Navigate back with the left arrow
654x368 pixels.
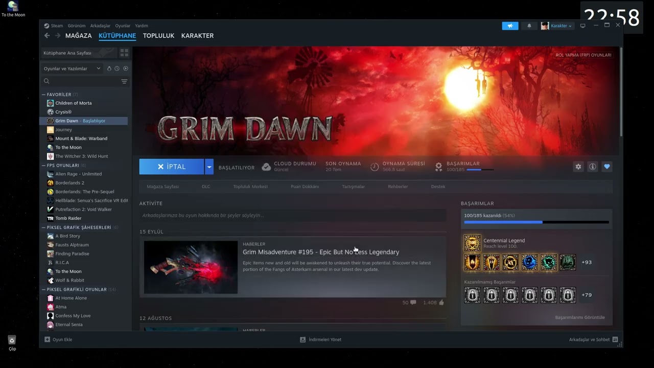coord(47,36)
